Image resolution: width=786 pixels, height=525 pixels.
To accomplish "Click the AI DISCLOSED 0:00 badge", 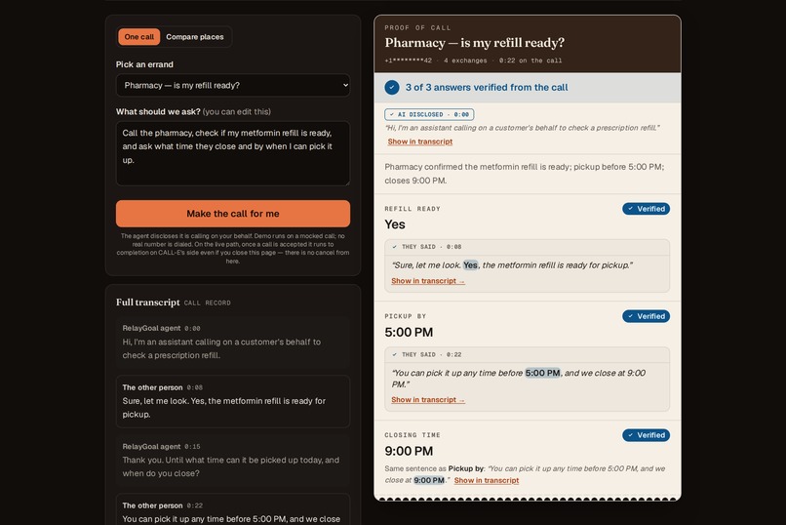I will [x=430, y=114].
